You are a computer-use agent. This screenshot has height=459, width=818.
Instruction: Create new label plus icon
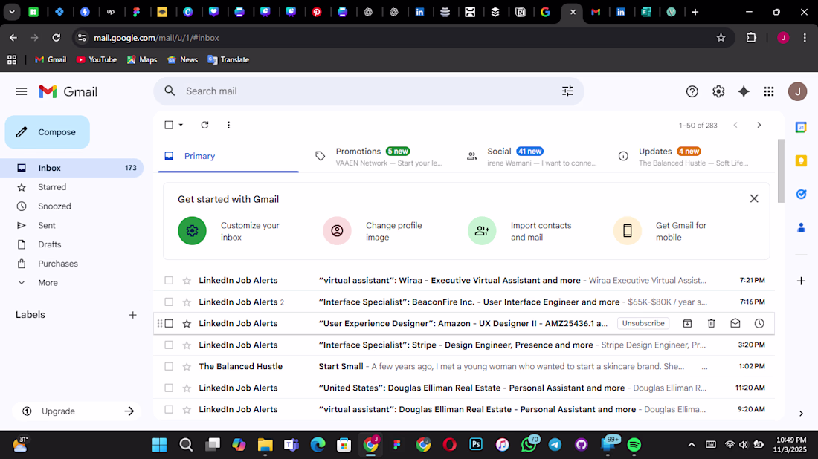click(132, 315)
